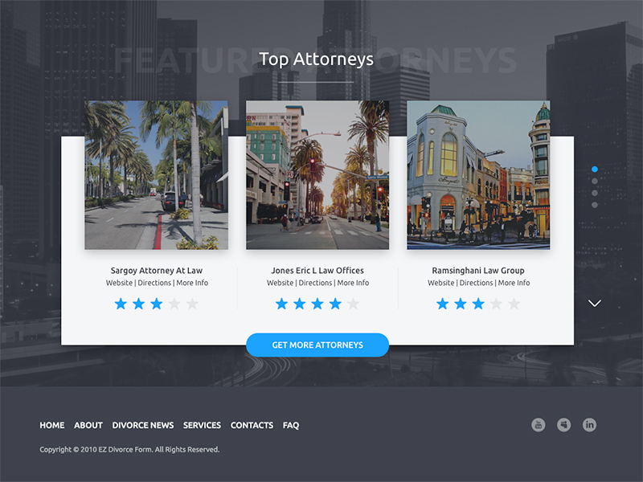The image size is (643, 482).
Task: Open the FAQ link in the footer
Action: coord(291,425)
